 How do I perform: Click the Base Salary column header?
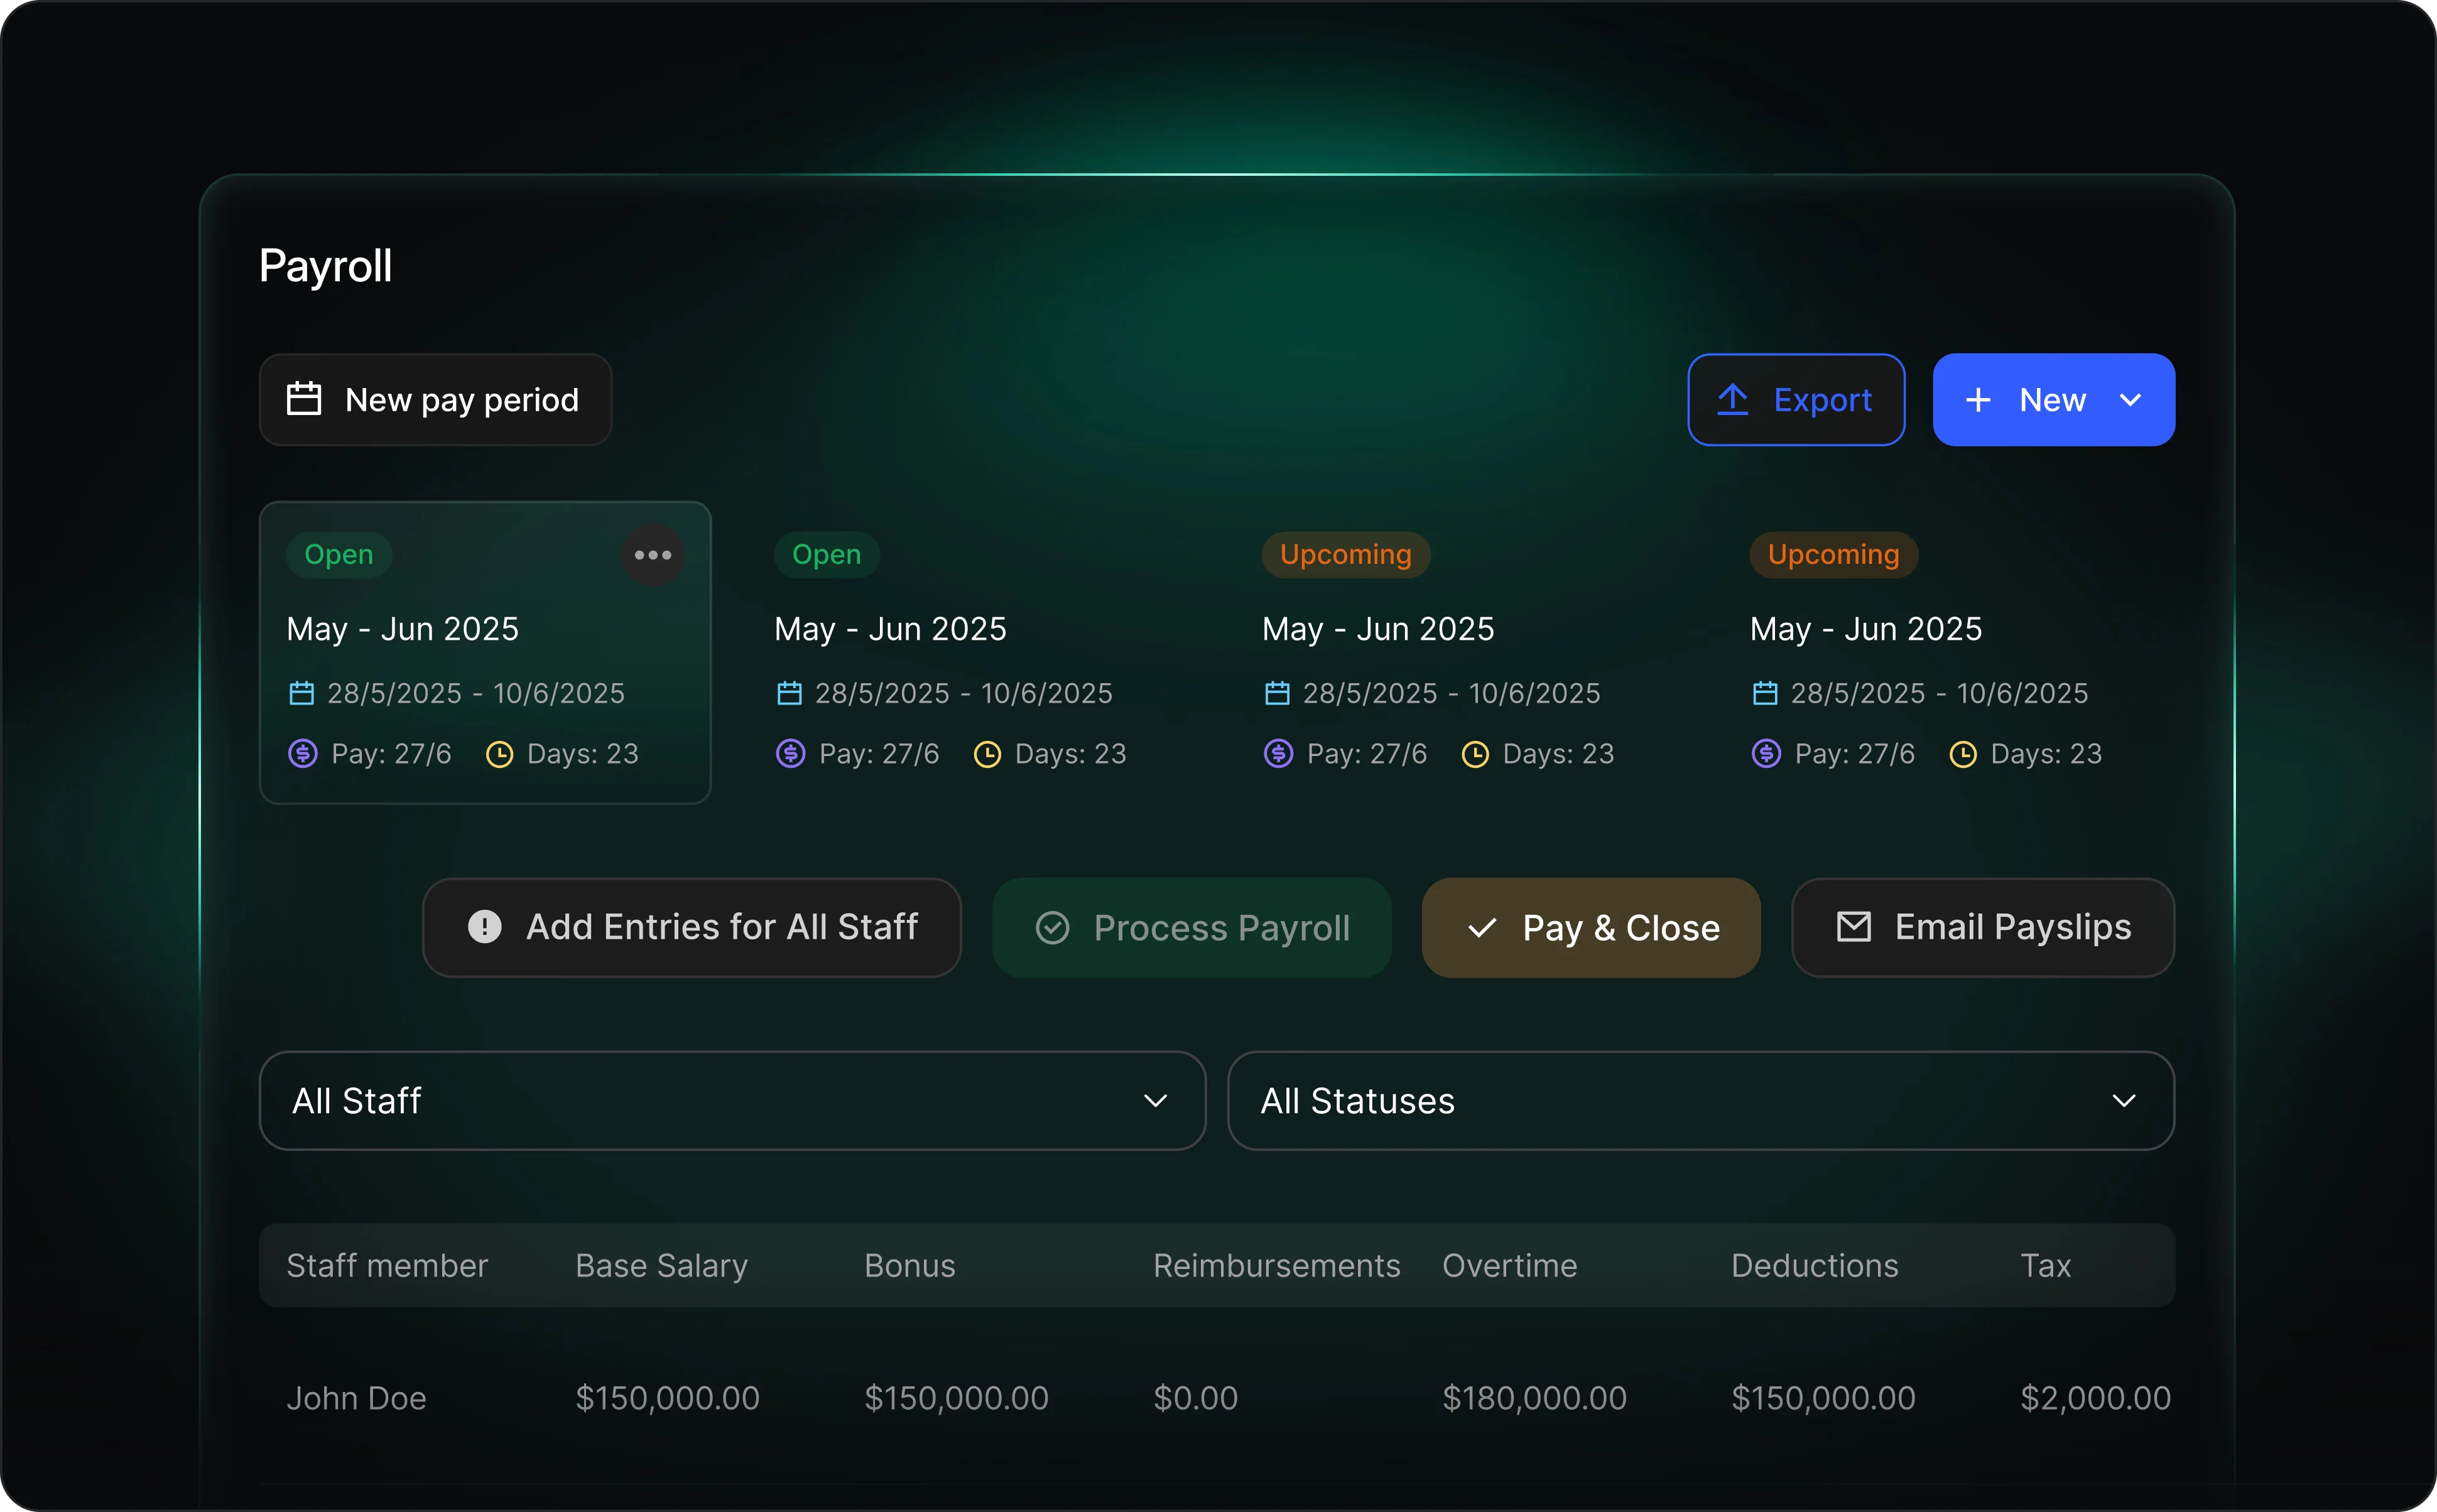click(661, 1266)
